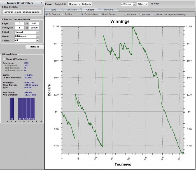The image size is (196, 170).
Task: Click the histogram bar above position 5
Action: click(20, 109)
